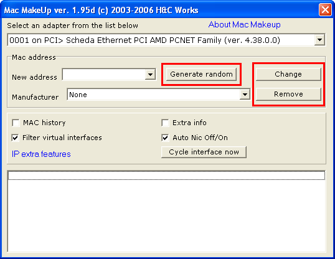The image size is (335, 259).
Task: Select the first row in output list
Action: [x=166, y=176]
